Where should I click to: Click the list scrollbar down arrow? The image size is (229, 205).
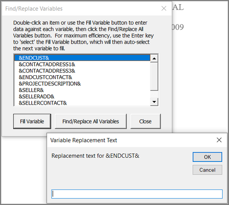(154, 102)
